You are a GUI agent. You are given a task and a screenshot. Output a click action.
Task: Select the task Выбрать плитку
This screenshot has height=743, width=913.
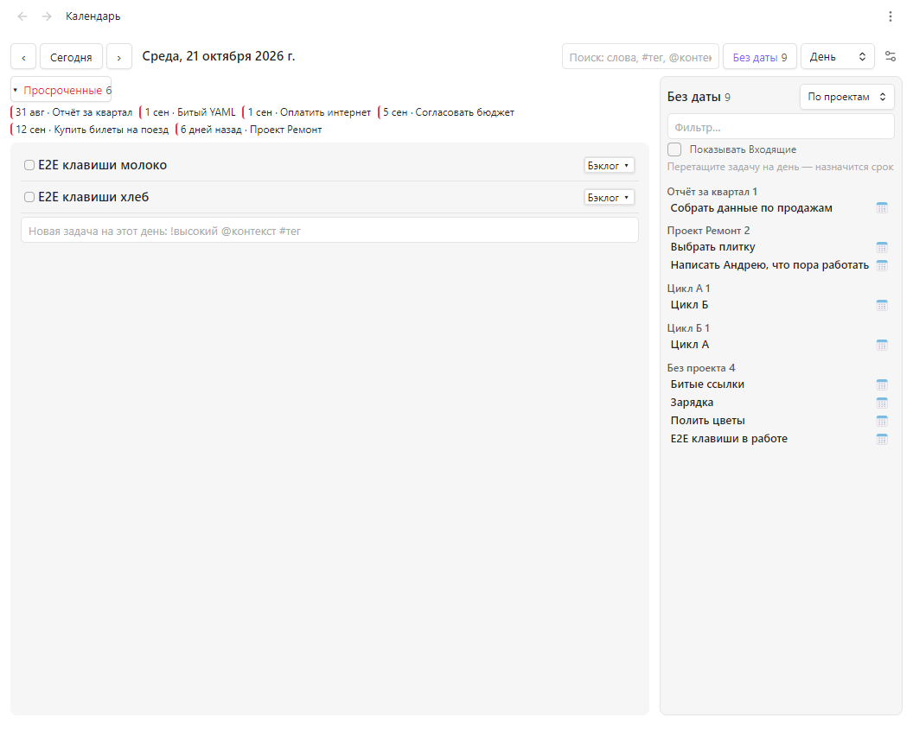pos(712,247)
